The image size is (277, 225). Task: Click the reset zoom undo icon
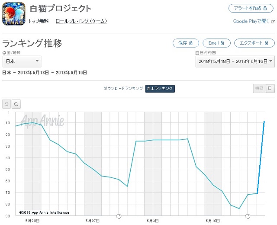click(x=6, y=104)
